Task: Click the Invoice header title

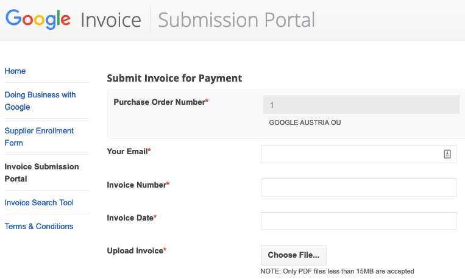Action: click(111, 19)
